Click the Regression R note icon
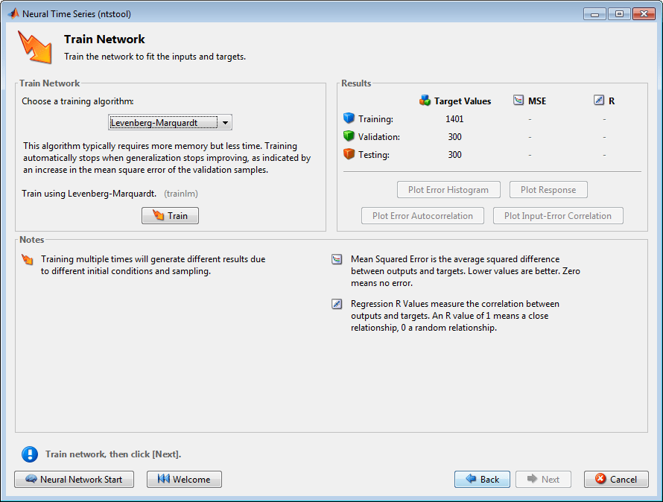The height and width of the screenshot is (502, 663). [x=337, y=304]
